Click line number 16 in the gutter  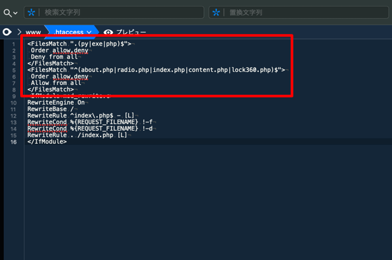tap(13, 142)
